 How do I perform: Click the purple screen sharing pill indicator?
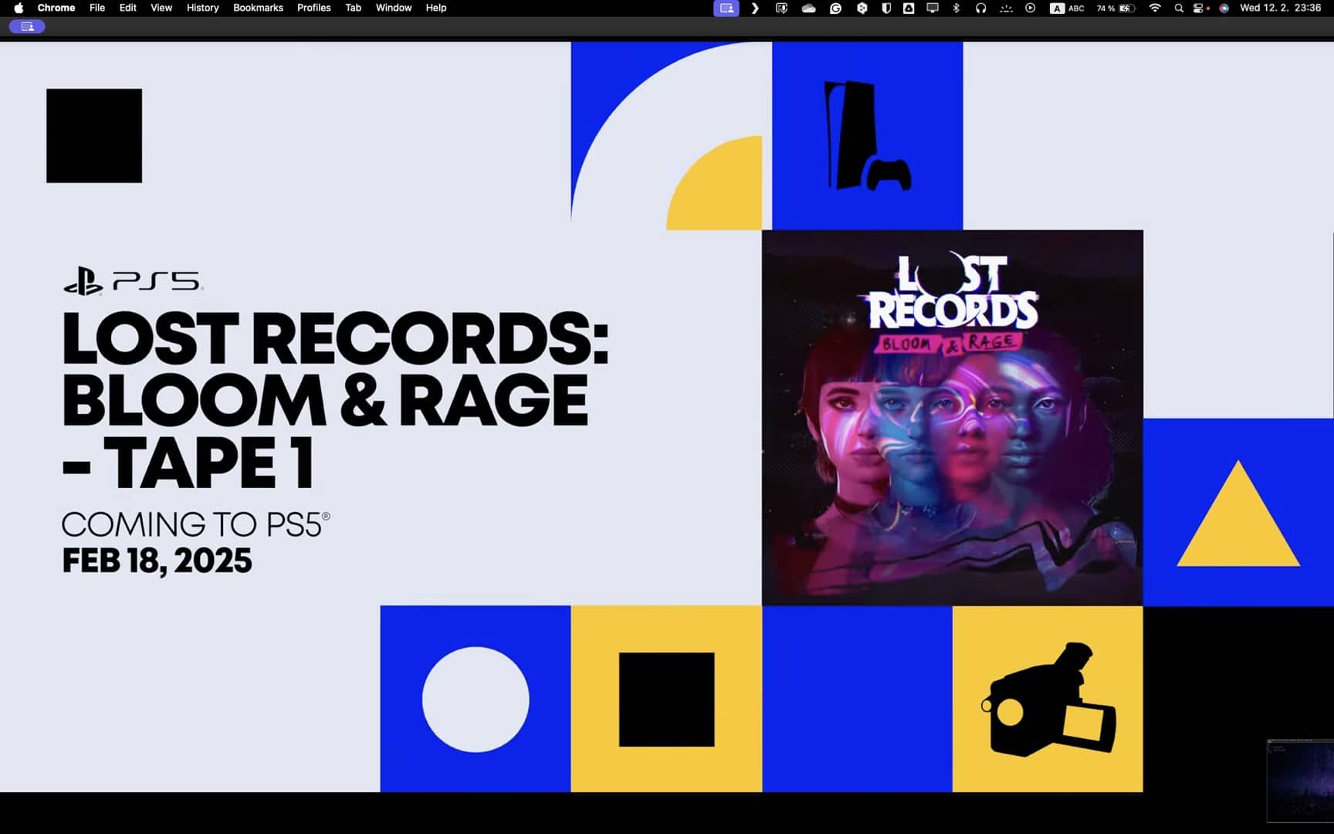click(x=27, y=26)
